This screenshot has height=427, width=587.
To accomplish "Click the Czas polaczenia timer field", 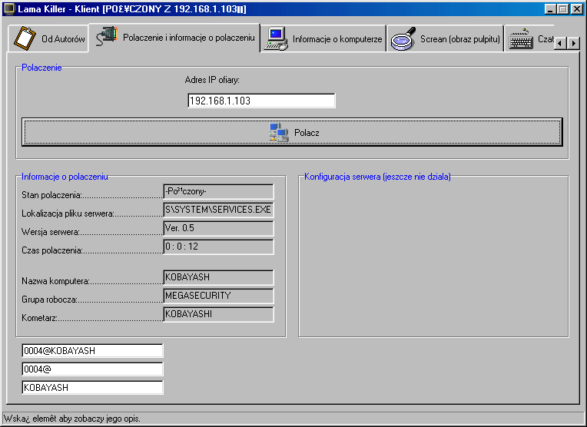I will click(218, 247).
